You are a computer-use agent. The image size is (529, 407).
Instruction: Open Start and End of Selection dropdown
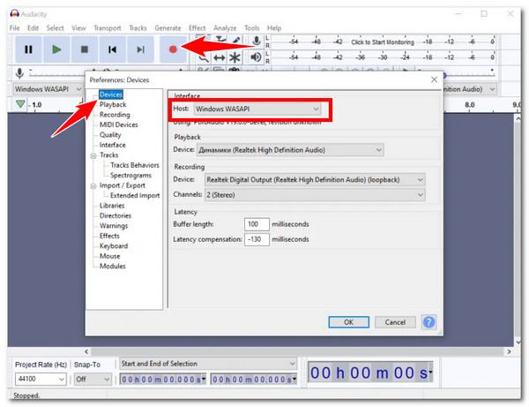tap(208, 364)
